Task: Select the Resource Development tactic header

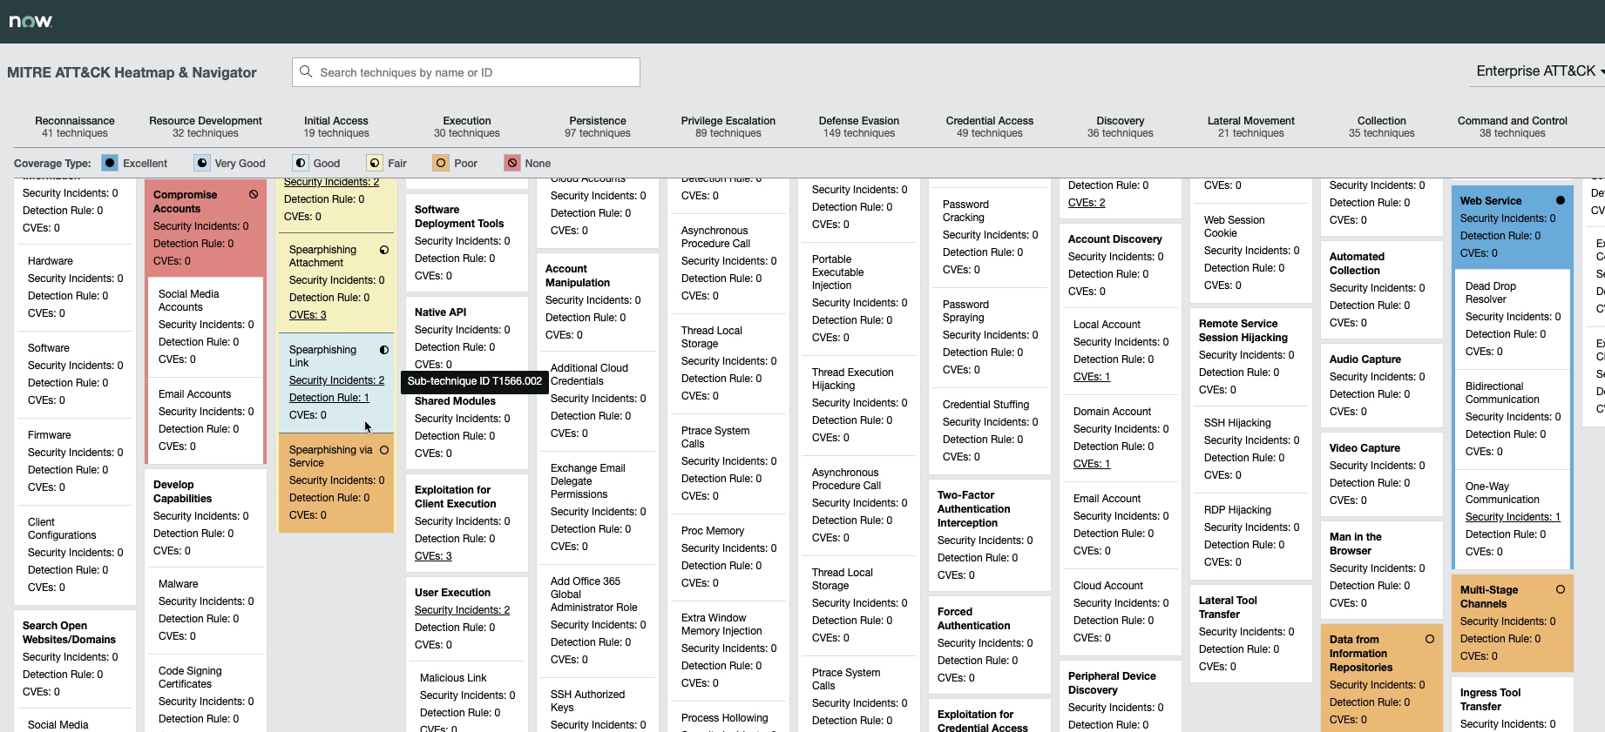Action: pyautogui.click(x=206, y=127)
